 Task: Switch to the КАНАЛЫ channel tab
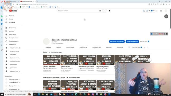point(109,47)
